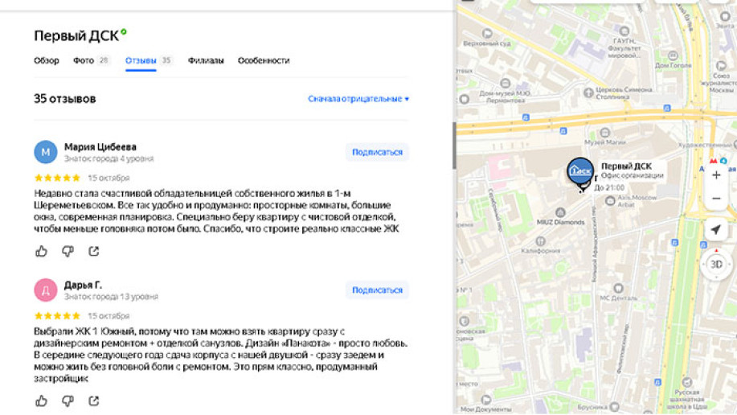
Task: Dislike Дарья Г.'s review with thumbs down
Action: point(68,401)
